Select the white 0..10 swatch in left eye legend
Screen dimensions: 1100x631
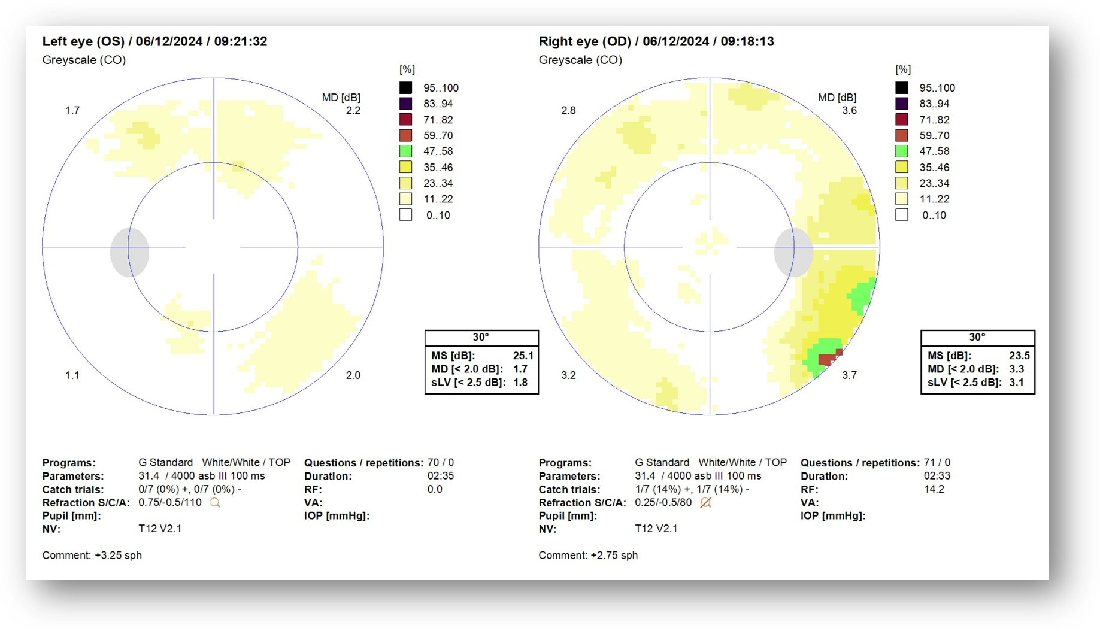click(x=406, y=215)
